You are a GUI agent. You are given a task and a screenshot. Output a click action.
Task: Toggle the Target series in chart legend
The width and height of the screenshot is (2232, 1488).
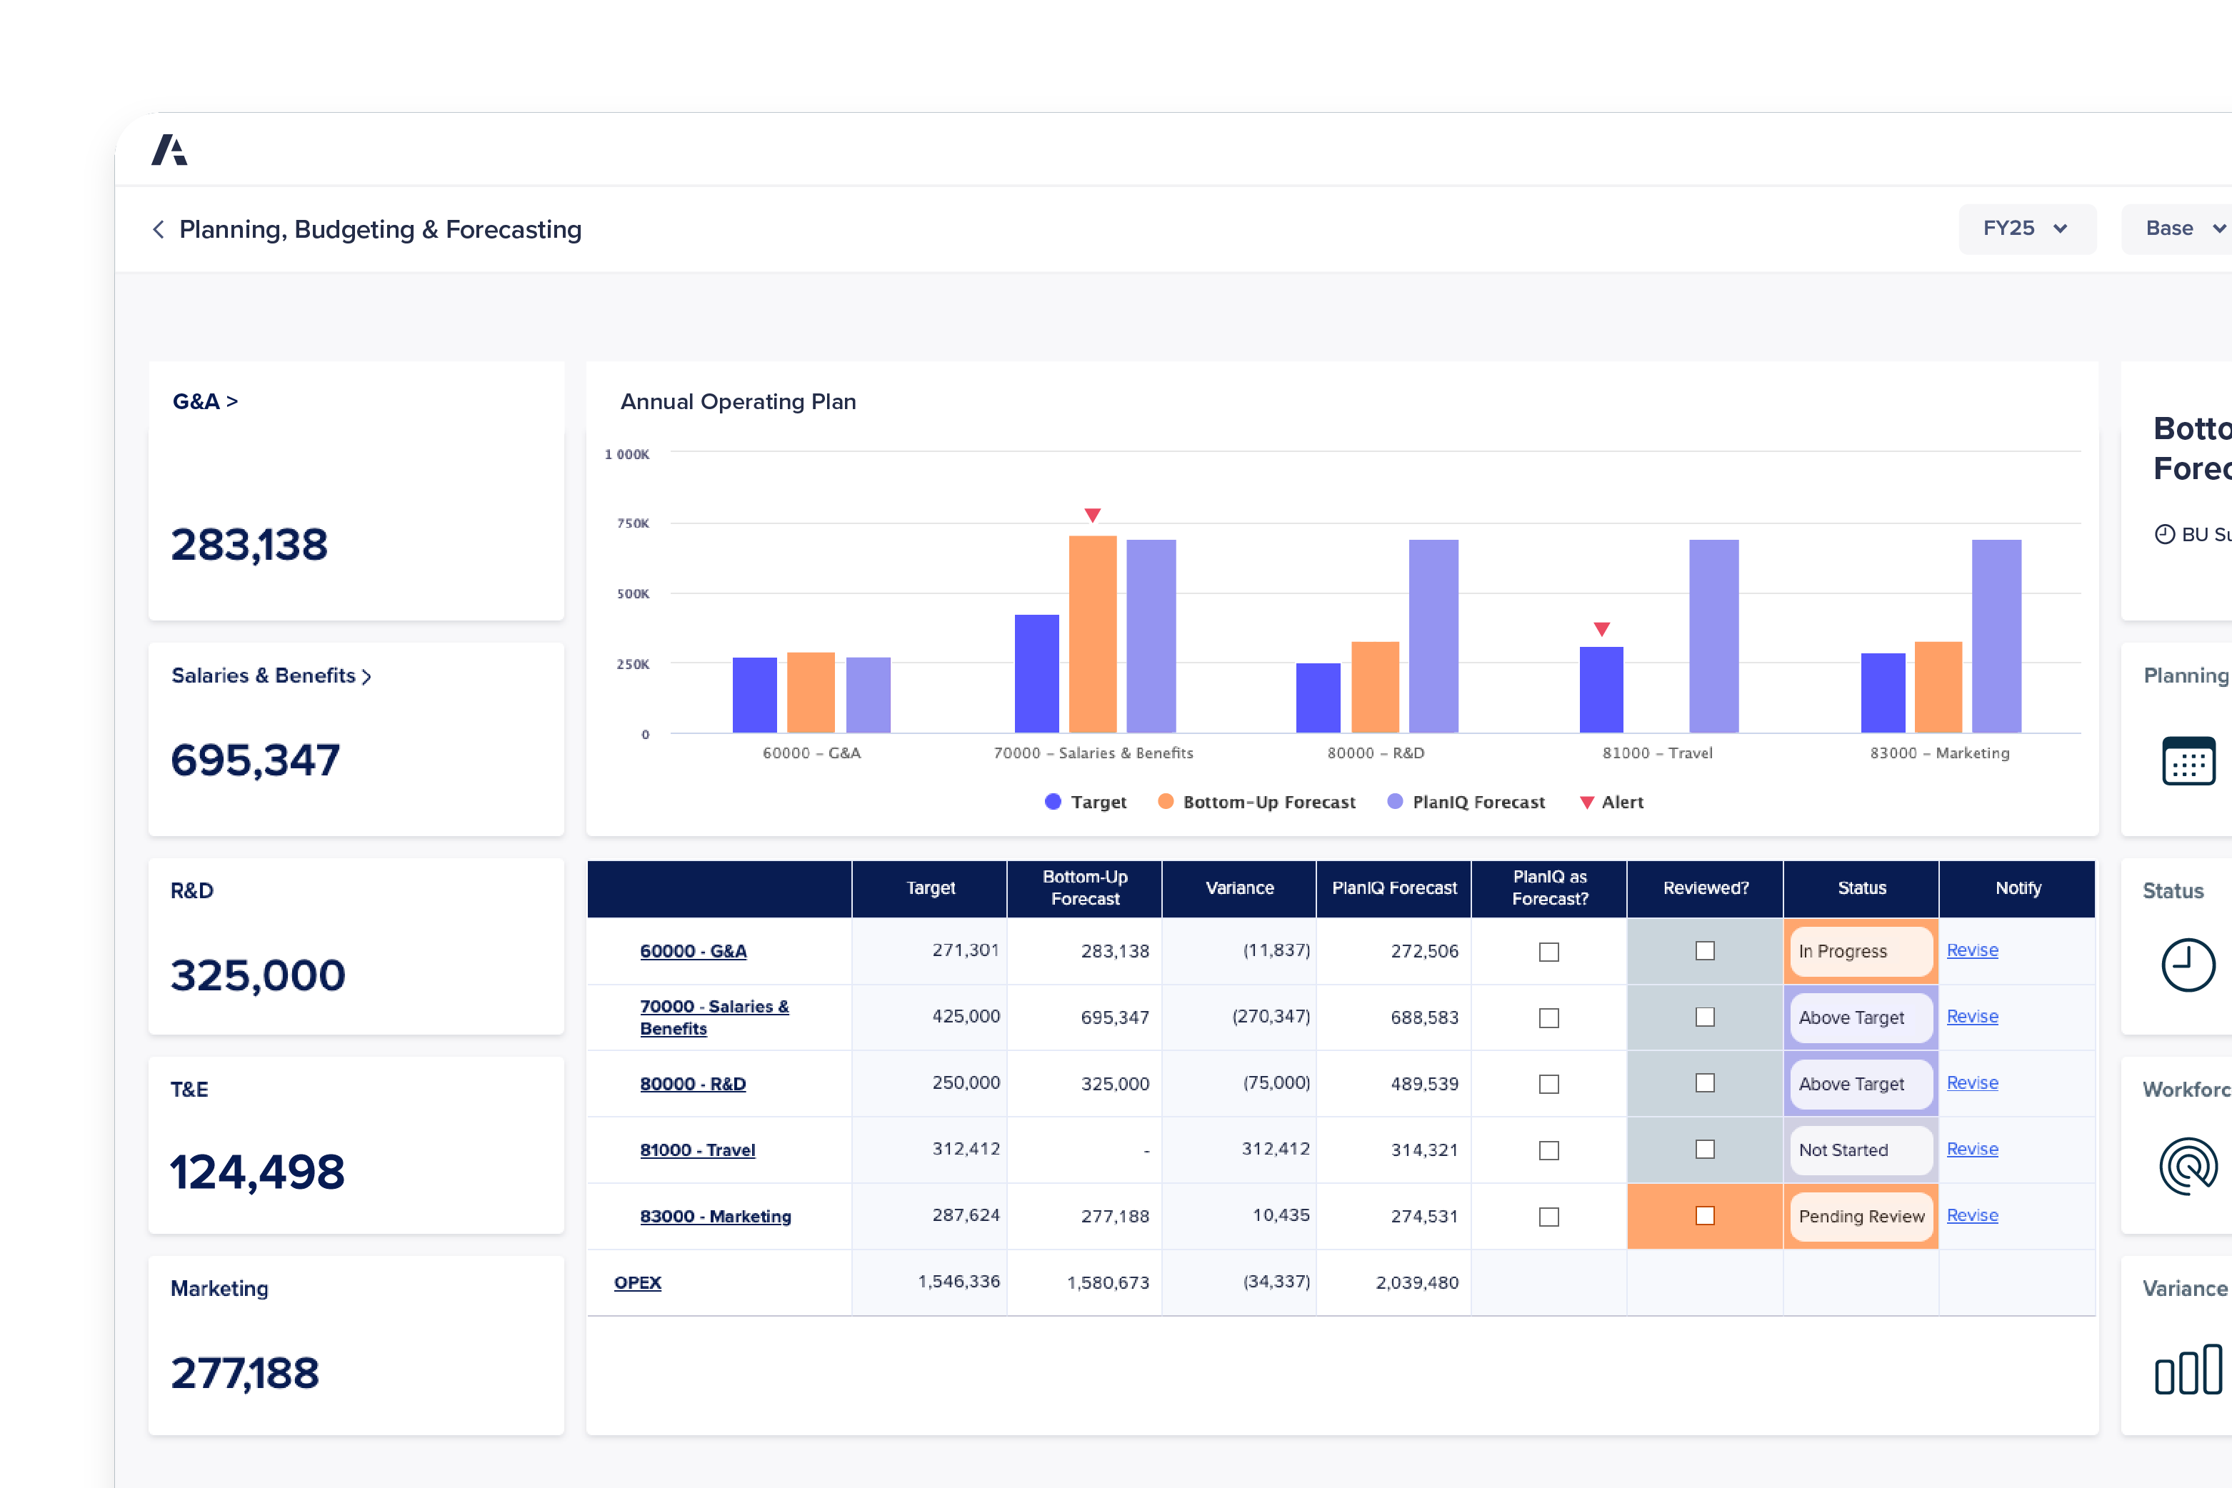[x=1085, y=802]
